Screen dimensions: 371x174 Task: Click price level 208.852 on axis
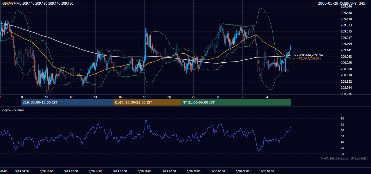click(x=346, y=81)
